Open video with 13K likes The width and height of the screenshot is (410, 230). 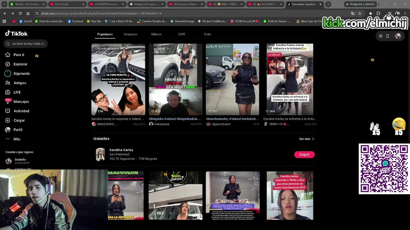[x=118, y=80]
